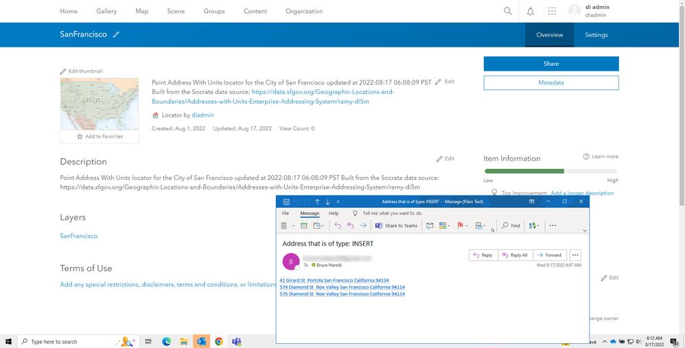Open Microsoft Edge from the taskbar

click(166, 341)
